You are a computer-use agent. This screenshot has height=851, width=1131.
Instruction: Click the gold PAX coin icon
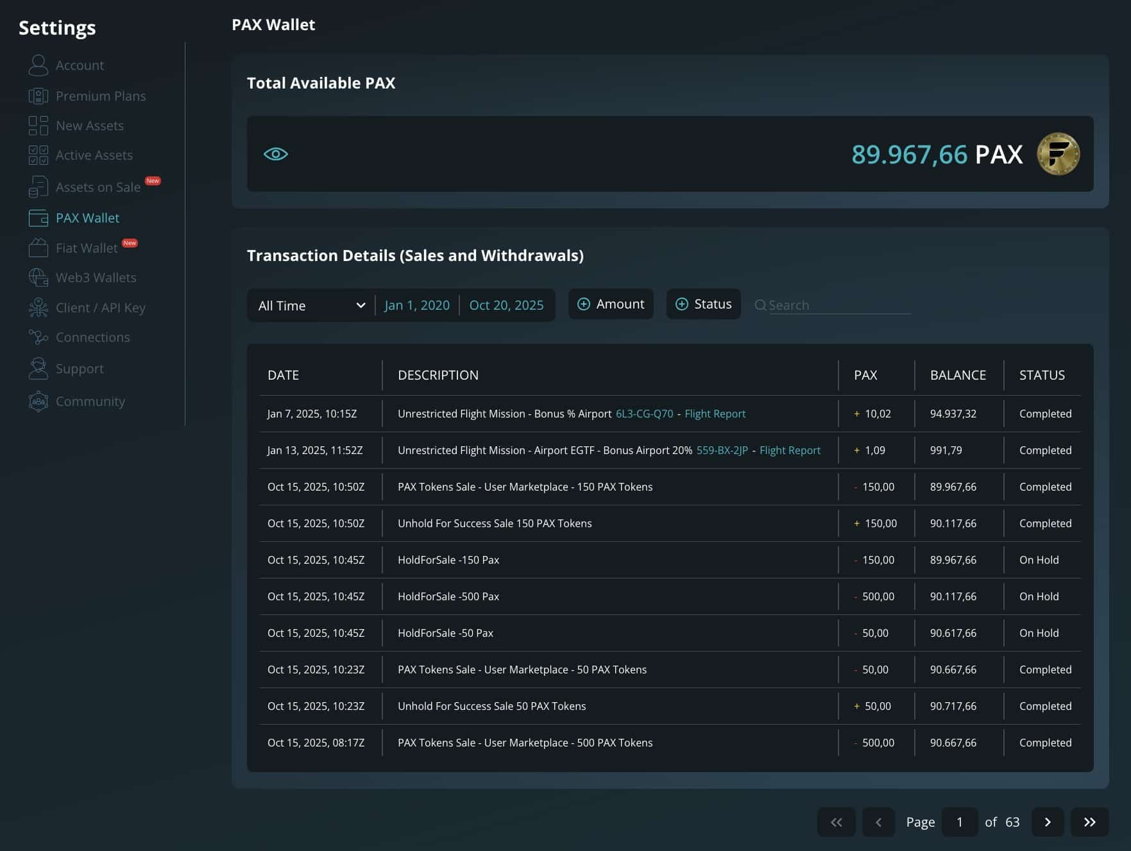tap(1058, 154)
